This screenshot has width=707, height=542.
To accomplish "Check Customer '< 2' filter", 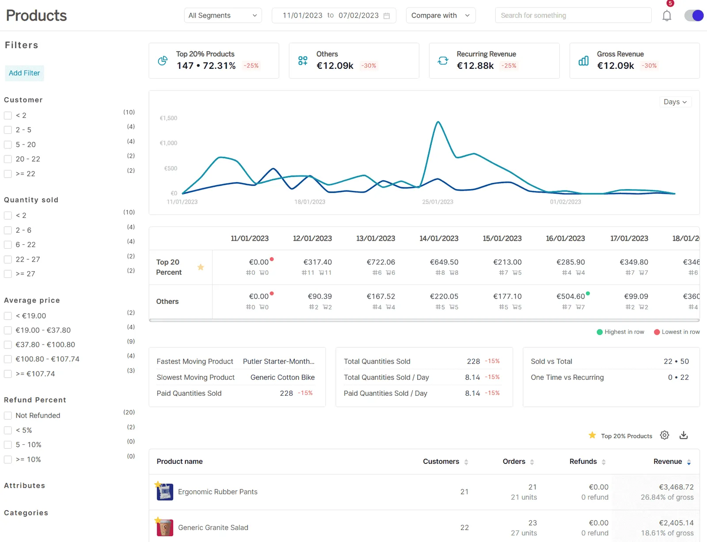I will 8,115.
